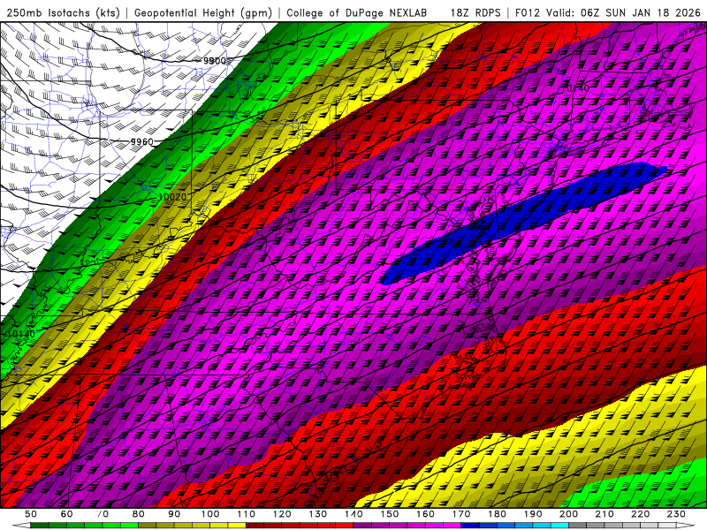Pick the dark blue swatch just after 170
This screenshot has height=530, width=707.
(x=470, y=526)
